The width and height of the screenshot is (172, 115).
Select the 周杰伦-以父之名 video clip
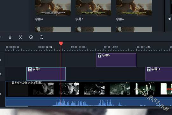pos(89,89)
